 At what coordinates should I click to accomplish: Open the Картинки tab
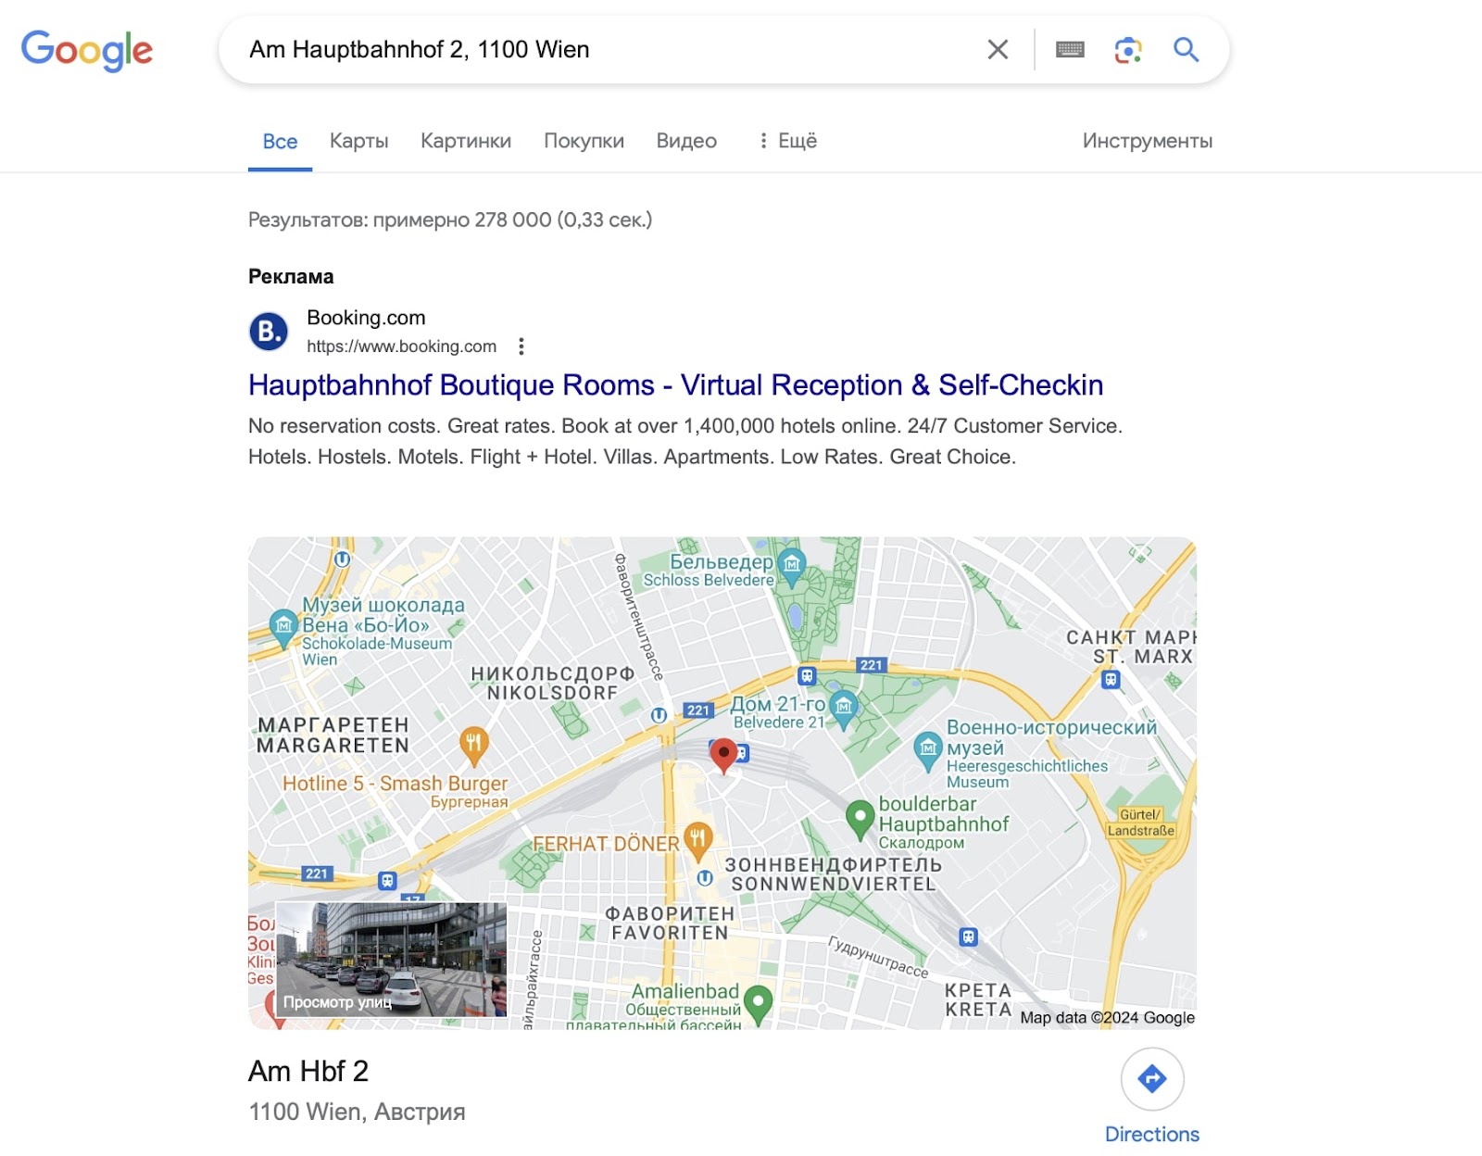(466, 141)
